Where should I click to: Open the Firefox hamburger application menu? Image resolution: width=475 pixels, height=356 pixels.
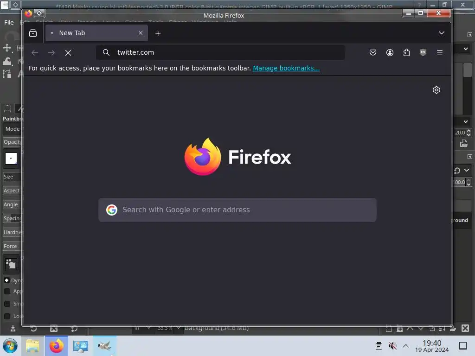click(x=440, y=52)
